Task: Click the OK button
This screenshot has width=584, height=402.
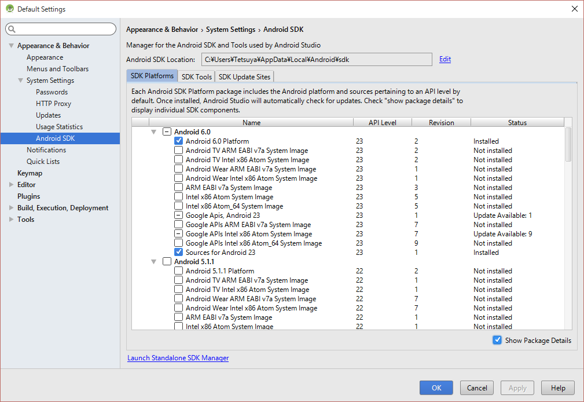Action: coord(436,388)
